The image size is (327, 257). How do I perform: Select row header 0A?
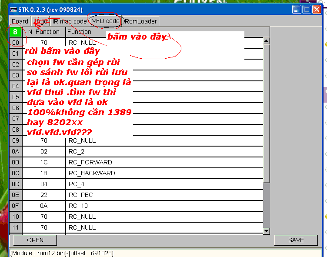[16, 151]
